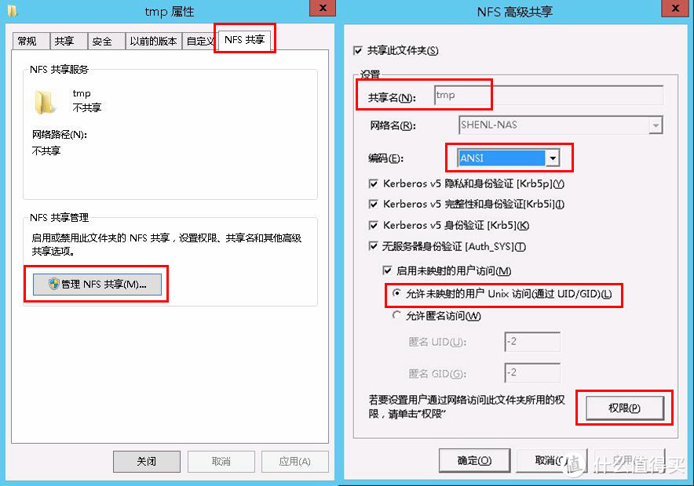Close the tmp properties window
The image size is (694, 486).
[x=323, y=8]
